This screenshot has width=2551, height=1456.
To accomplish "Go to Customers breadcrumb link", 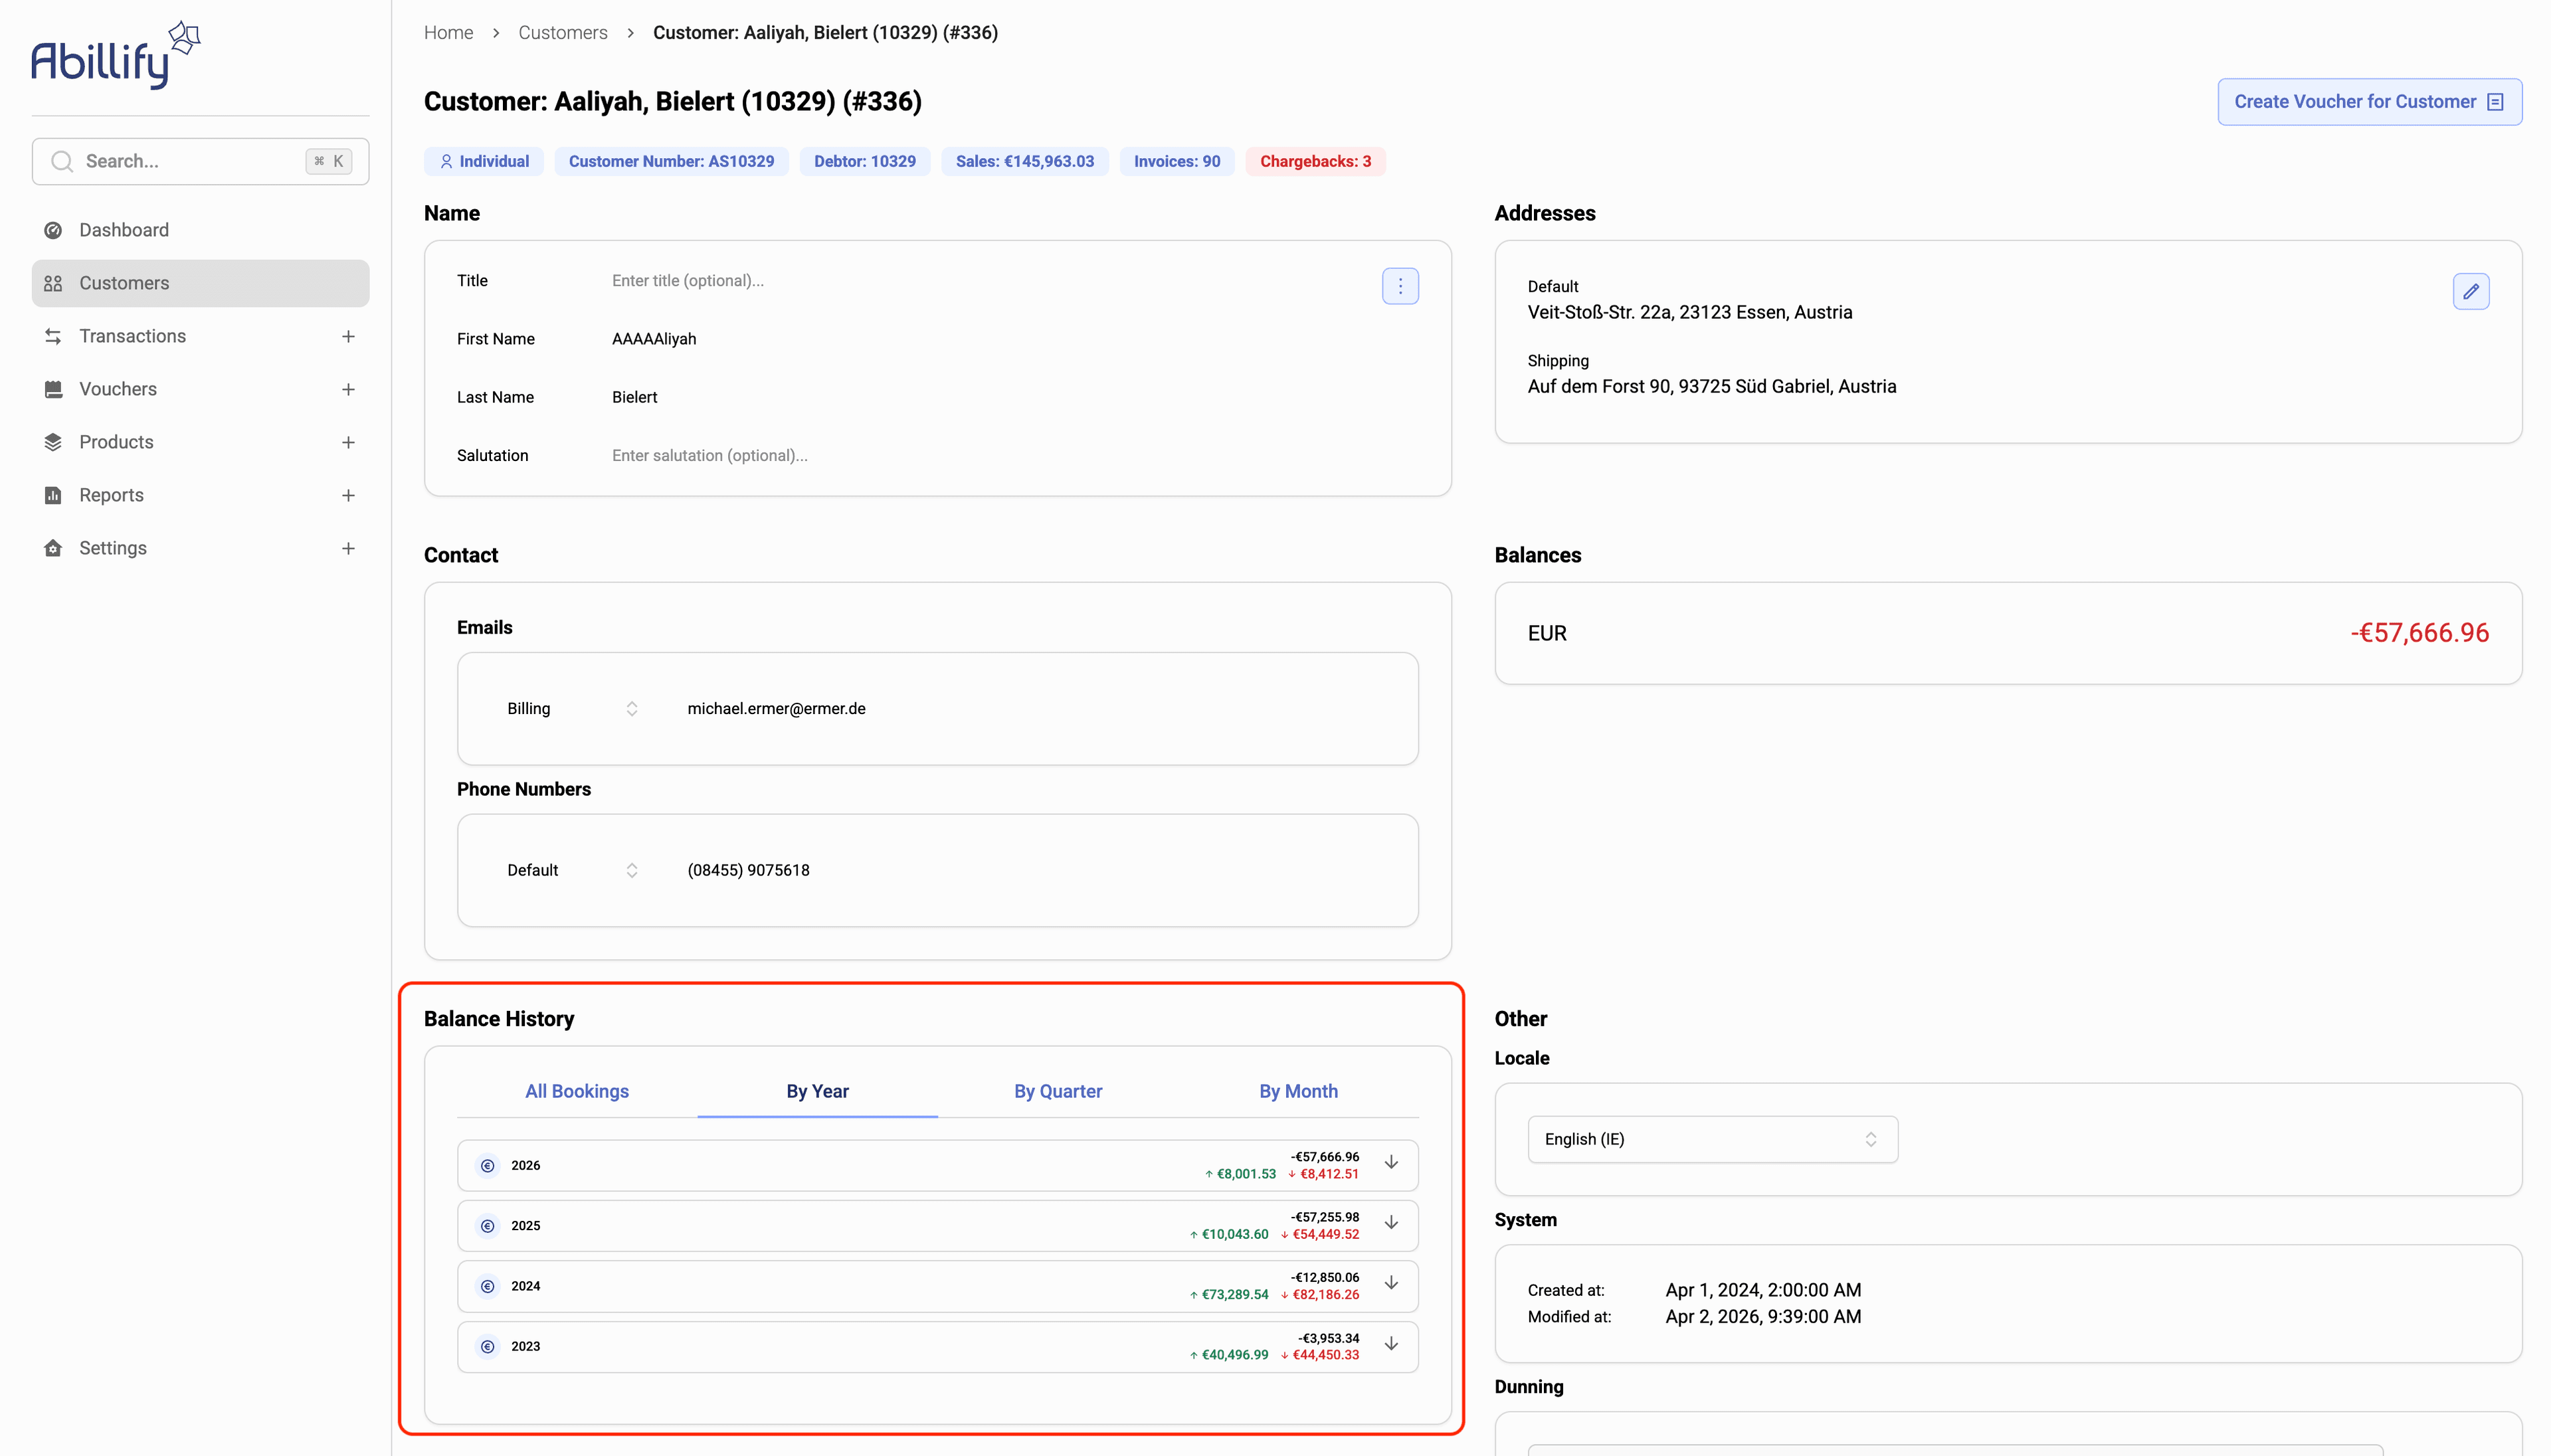I will (562, 33).
